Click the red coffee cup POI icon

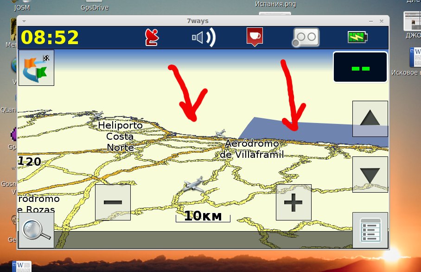tap(255, 37)
